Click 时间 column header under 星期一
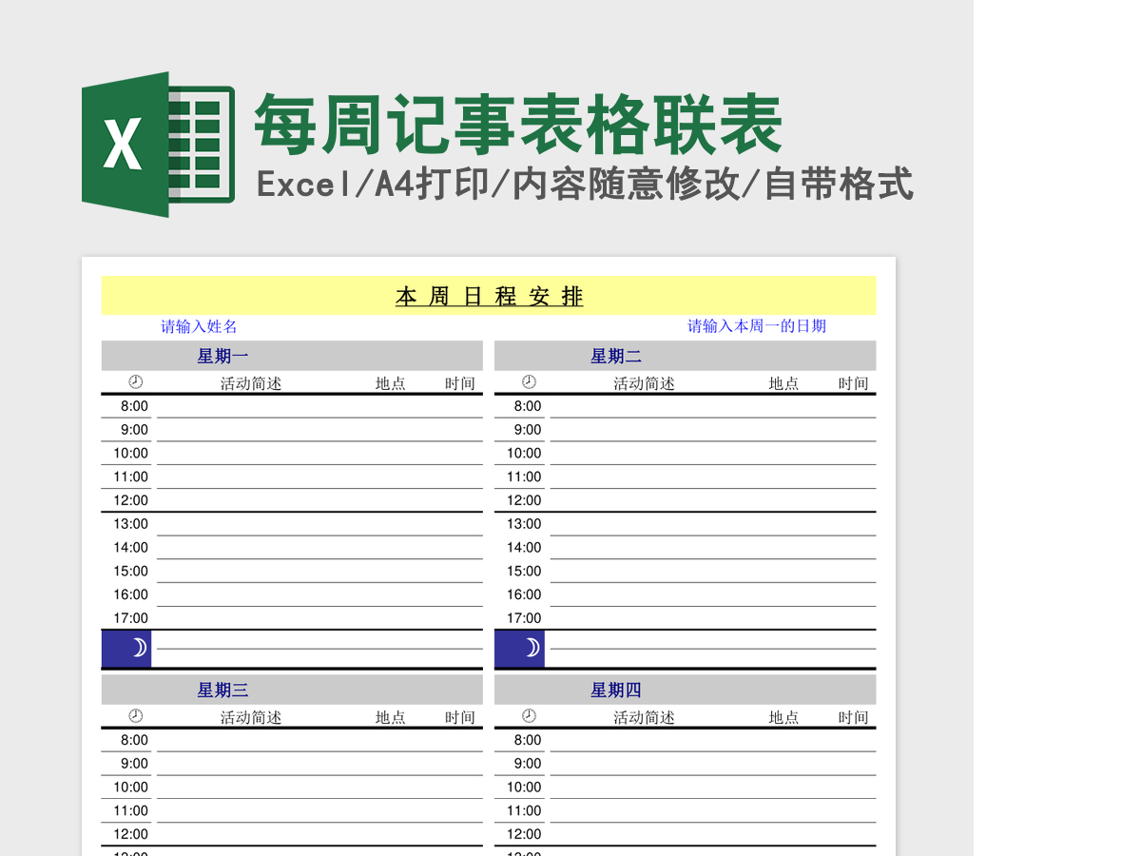The image size is (1141, 856). pos(460,383)
